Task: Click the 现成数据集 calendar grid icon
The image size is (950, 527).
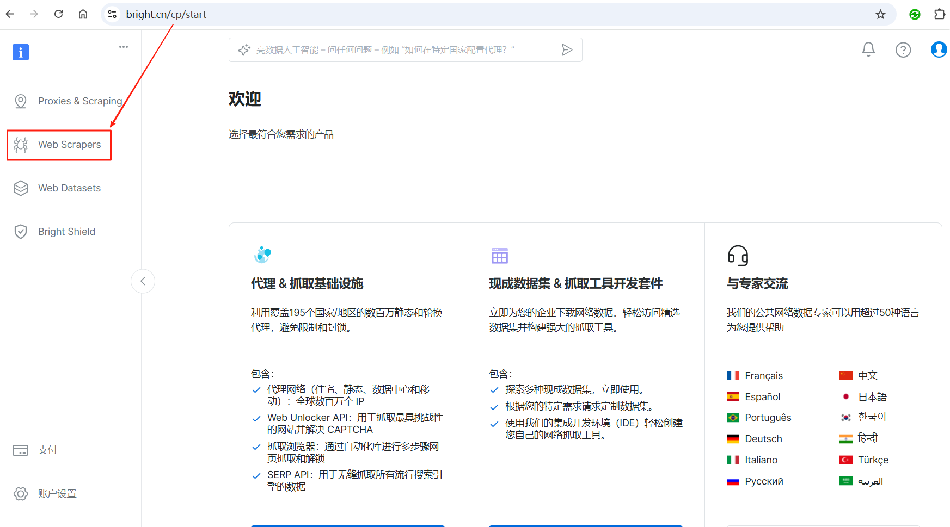Action: tap(499, 256)
